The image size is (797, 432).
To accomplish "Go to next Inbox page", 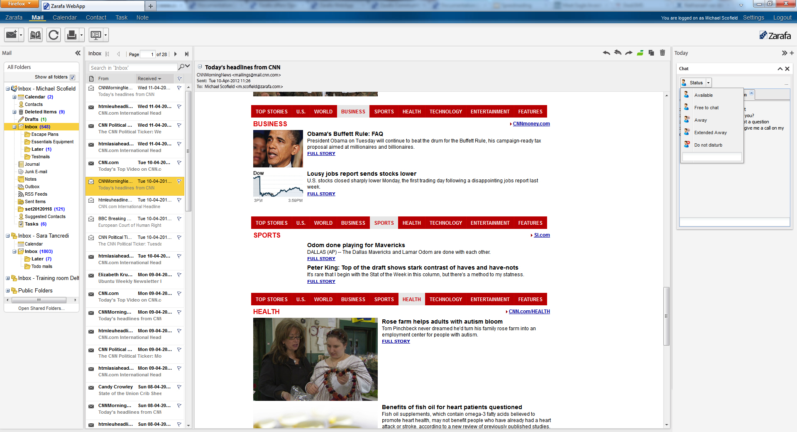I will [176, 54].
